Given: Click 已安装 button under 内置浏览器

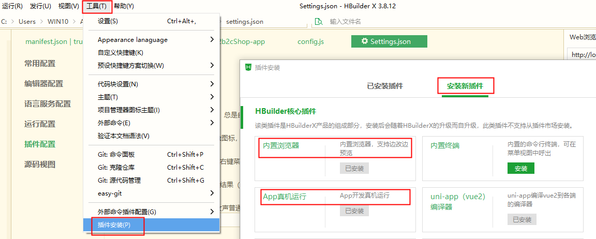Looking at the screenshot, I should pos(354,168).
